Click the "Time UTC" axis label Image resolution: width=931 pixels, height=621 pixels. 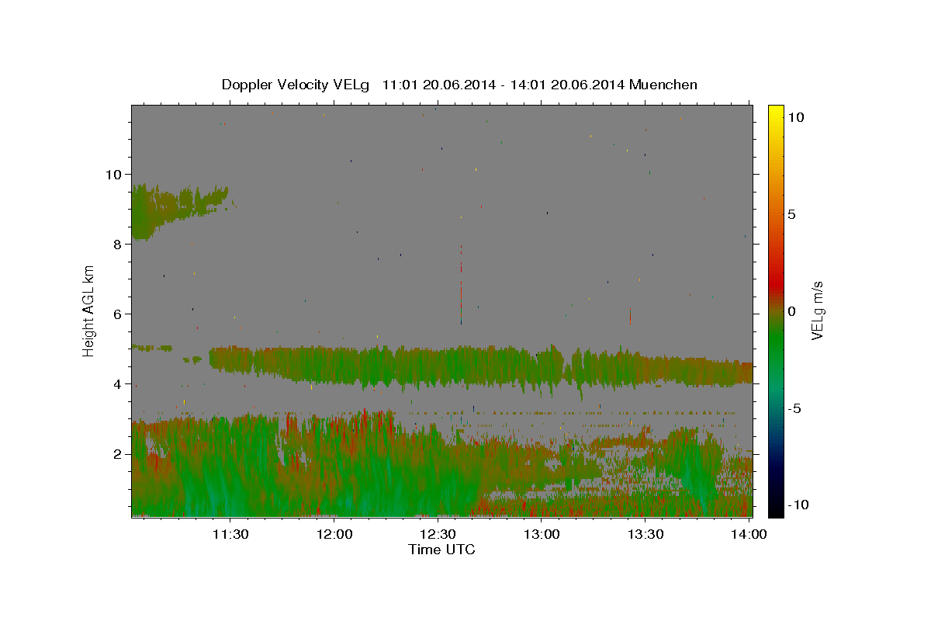point(441,550)
